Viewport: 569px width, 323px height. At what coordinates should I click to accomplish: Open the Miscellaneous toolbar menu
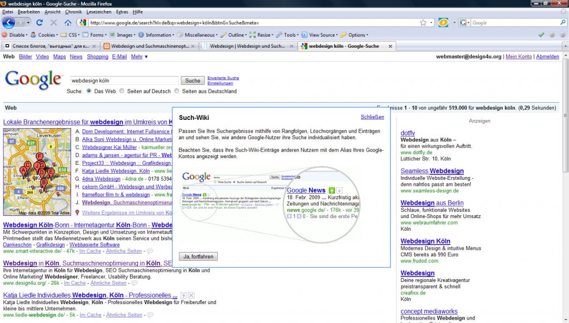[197, 35]
